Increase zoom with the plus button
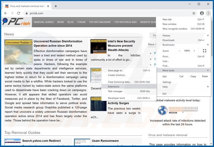 coord(194,51)
